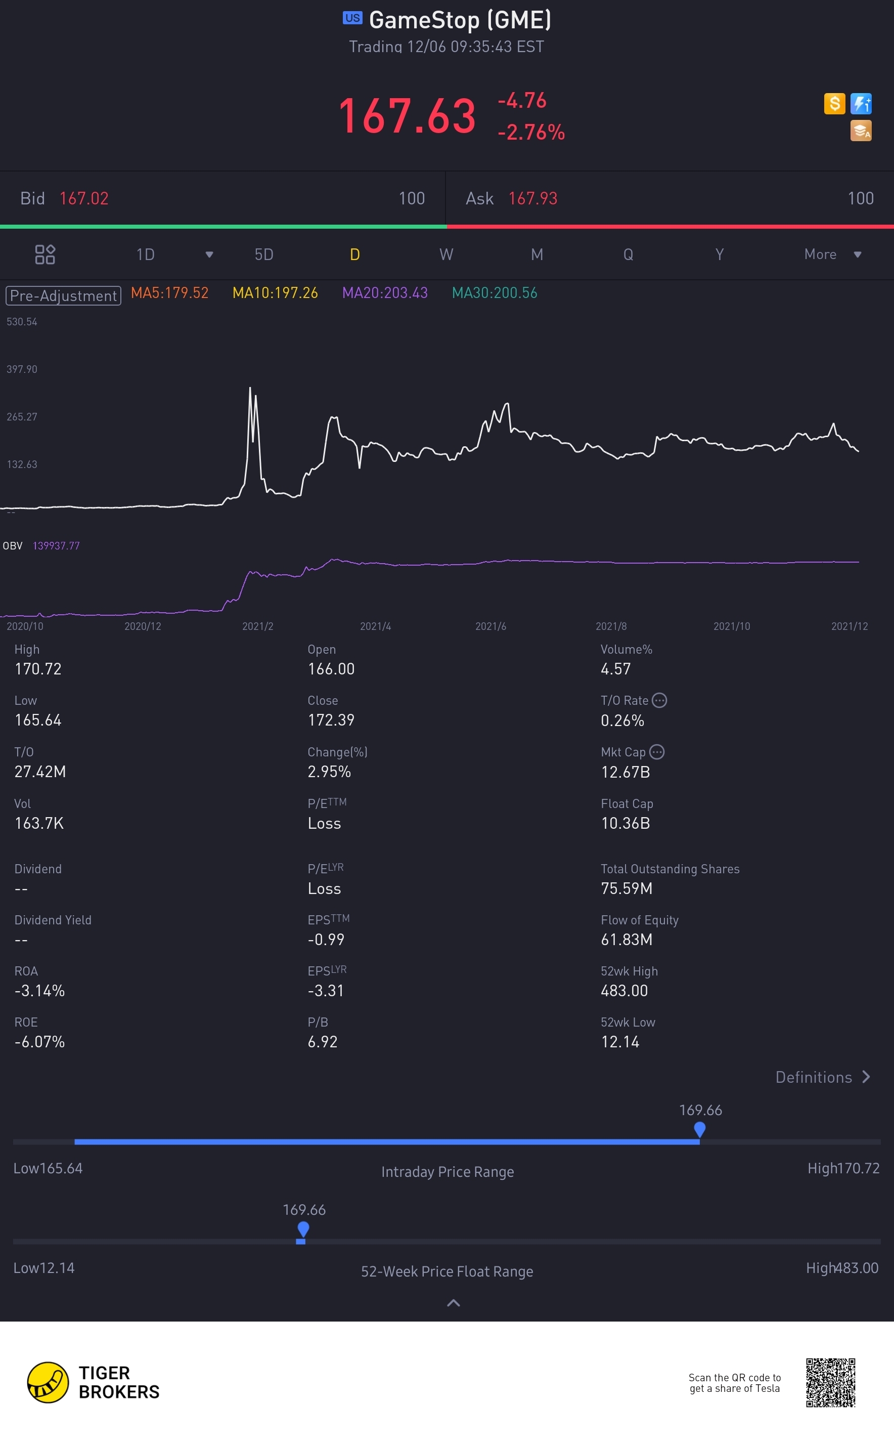Tap the blue lightning bolt icon
This screenshot has width=894, height=1444.
861,104
